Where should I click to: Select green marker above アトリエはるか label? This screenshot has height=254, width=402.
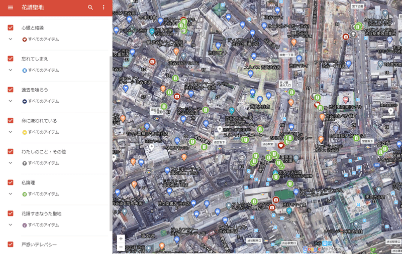(x=254, y=201)
